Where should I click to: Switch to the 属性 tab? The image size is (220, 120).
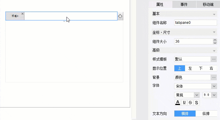(160, 4)
